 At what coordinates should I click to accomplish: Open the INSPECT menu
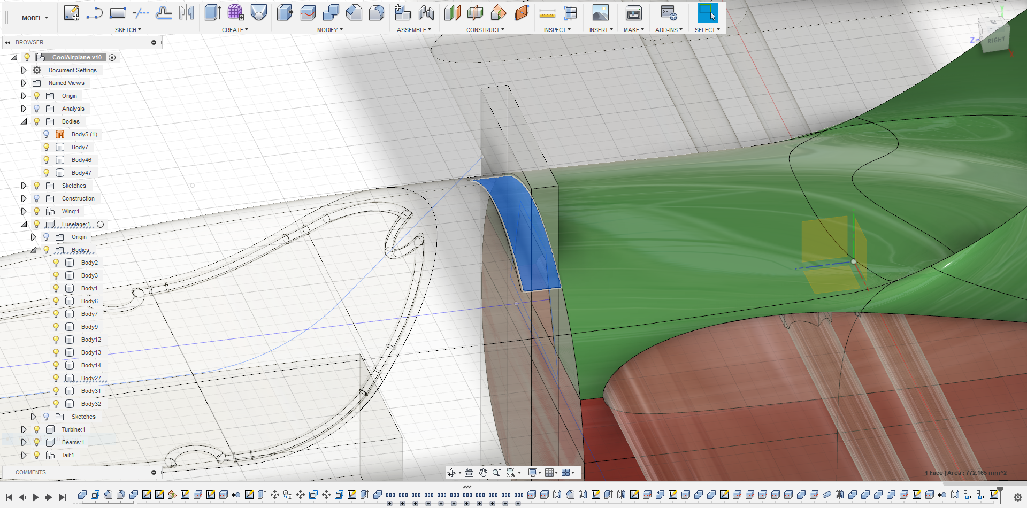tap(557, 30)
